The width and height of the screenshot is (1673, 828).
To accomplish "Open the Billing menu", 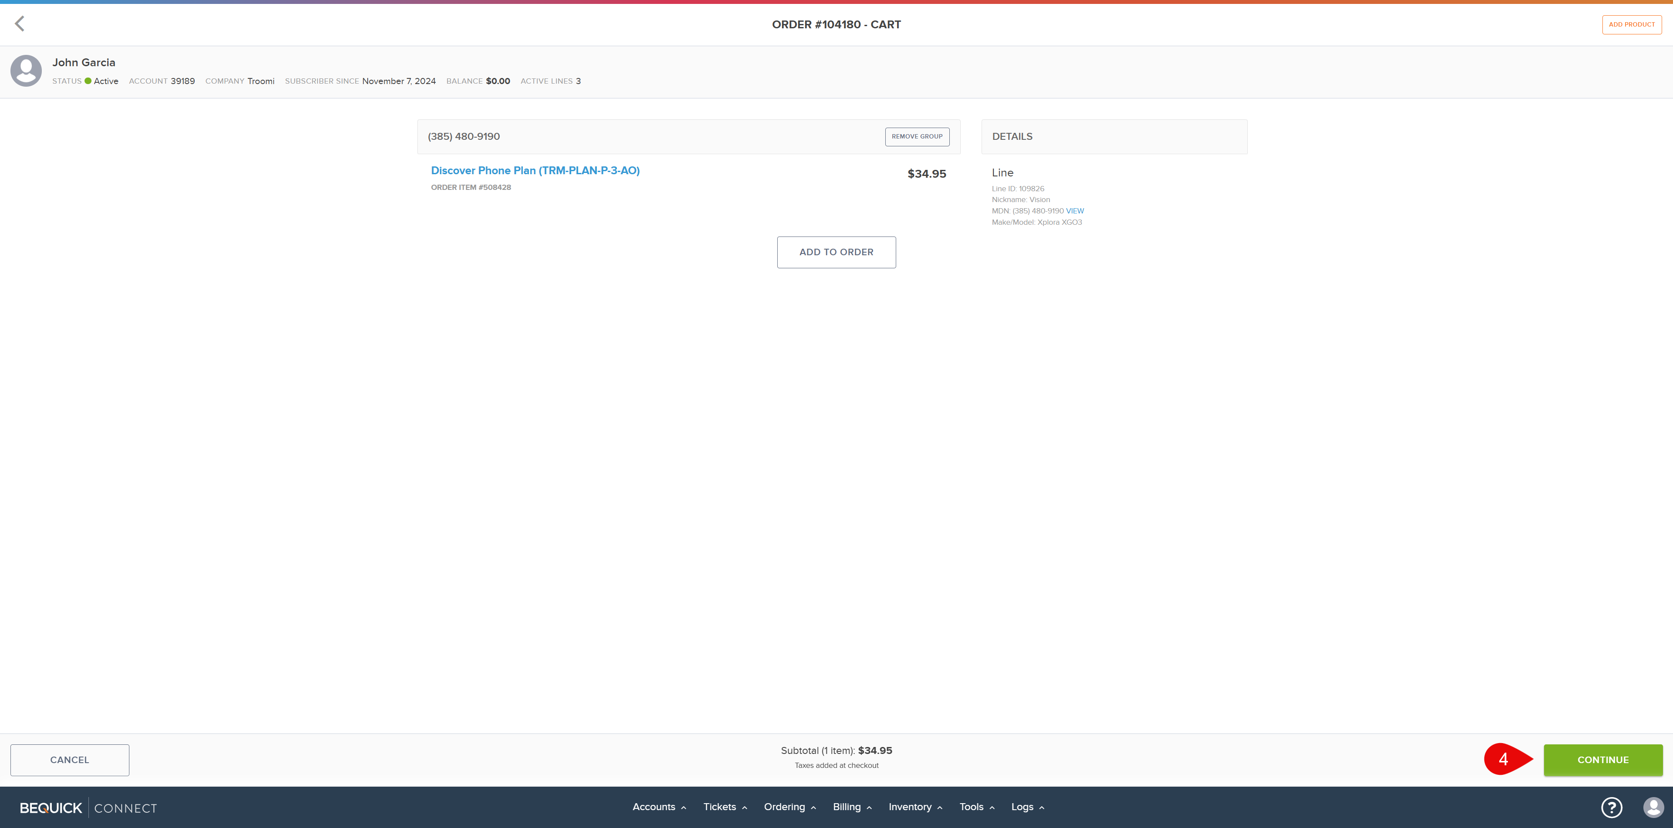I will coord(851,807).
